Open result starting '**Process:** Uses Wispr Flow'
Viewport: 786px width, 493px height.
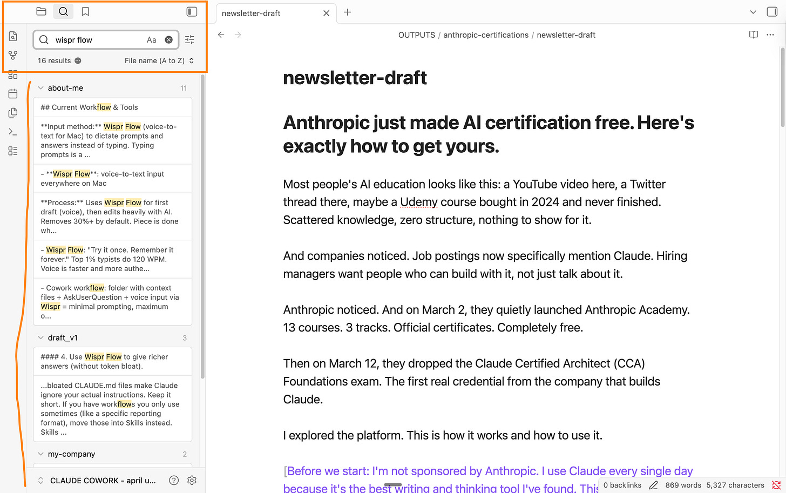(x=113, y=217)
